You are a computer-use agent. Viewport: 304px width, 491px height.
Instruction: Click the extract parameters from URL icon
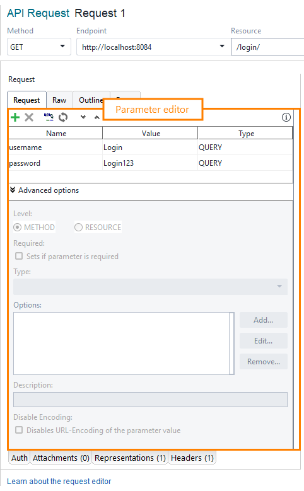tap(49, 117)
